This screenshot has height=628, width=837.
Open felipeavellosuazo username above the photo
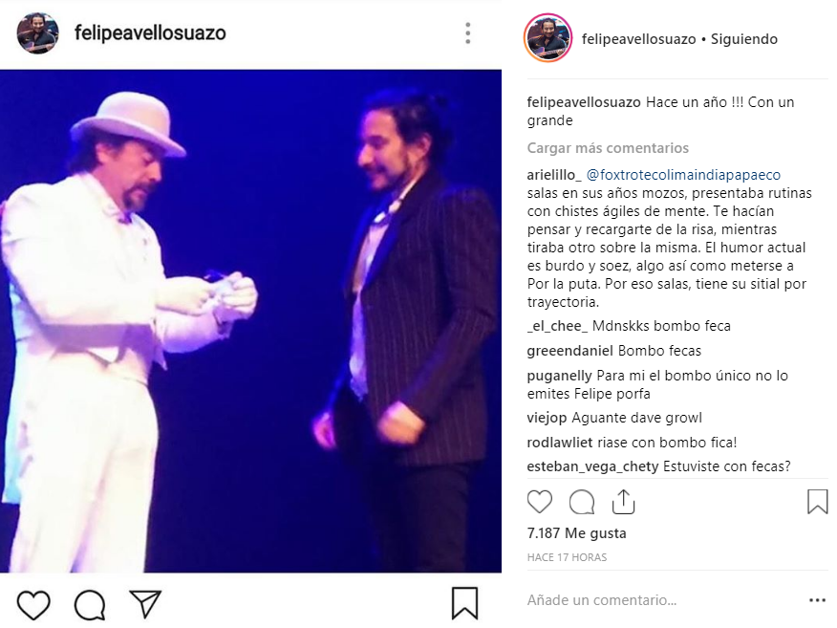click(x=150, y=33)
